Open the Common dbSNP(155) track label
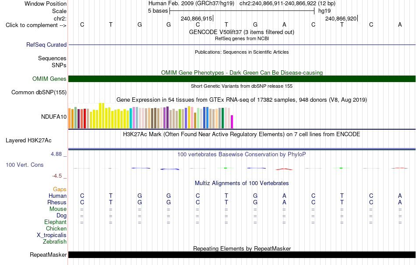The image size is (416, 265). coord(39,92)
